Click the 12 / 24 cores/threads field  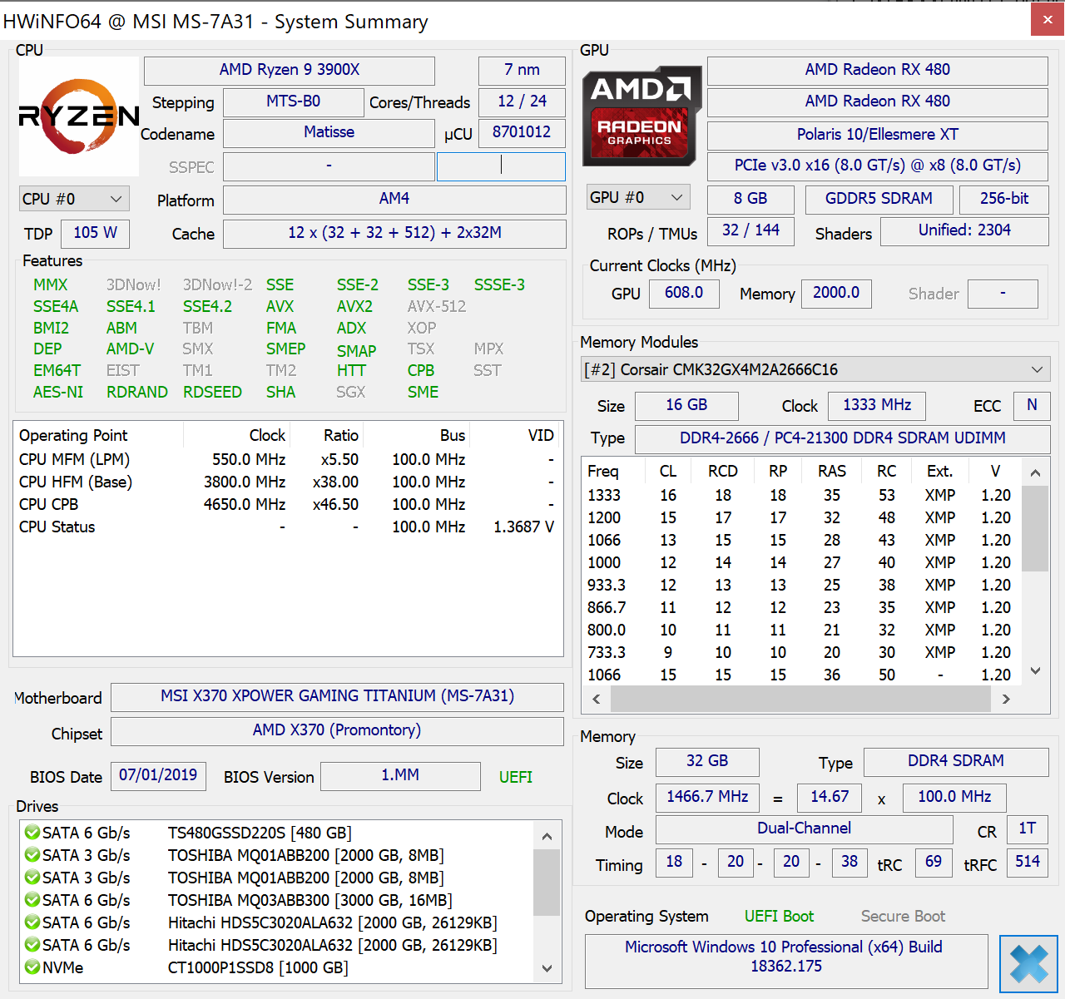click(x=522, y=102)
